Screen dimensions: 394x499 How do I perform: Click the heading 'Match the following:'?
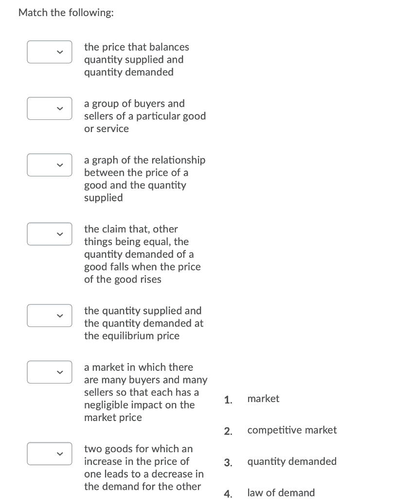coord(66,13)
